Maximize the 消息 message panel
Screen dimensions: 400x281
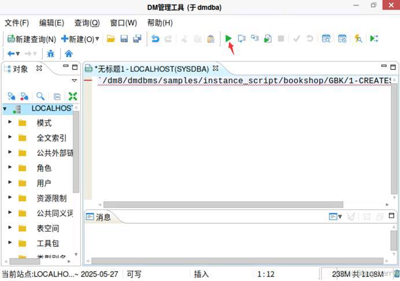pos(391,216)
